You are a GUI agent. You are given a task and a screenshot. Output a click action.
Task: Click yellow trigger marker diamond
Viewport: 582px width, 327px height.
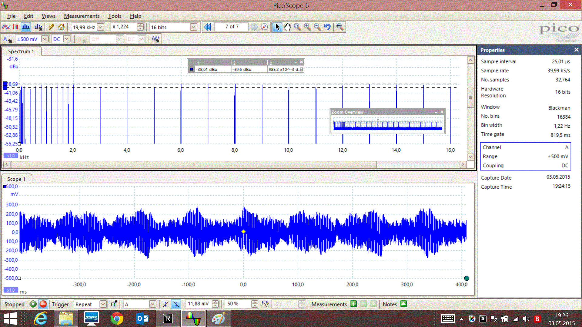coord(243,232)
